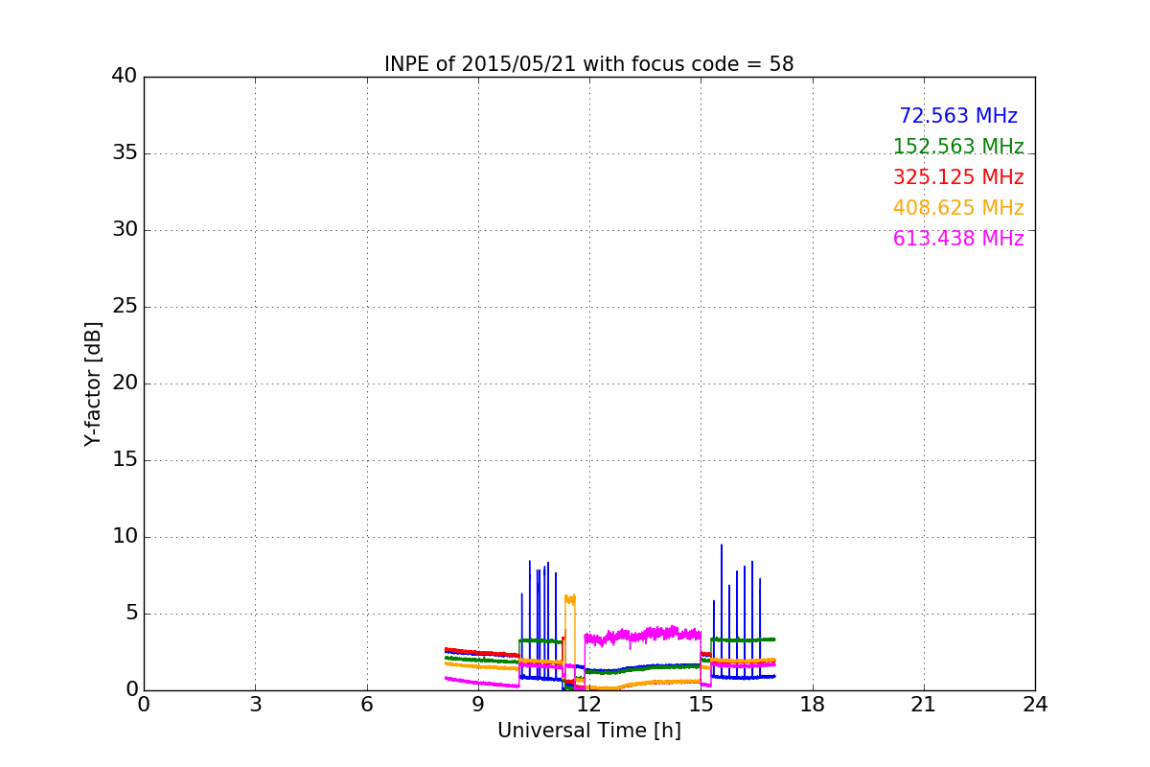Click the y-axis tick label 25
The width and height of the screenshot is (1150, 767).
(x=125, y=307)
